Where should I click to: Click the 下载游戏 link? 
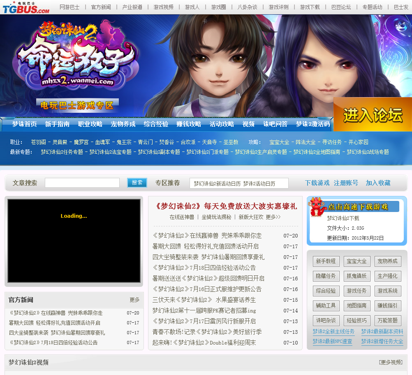[x=317, y=183]
